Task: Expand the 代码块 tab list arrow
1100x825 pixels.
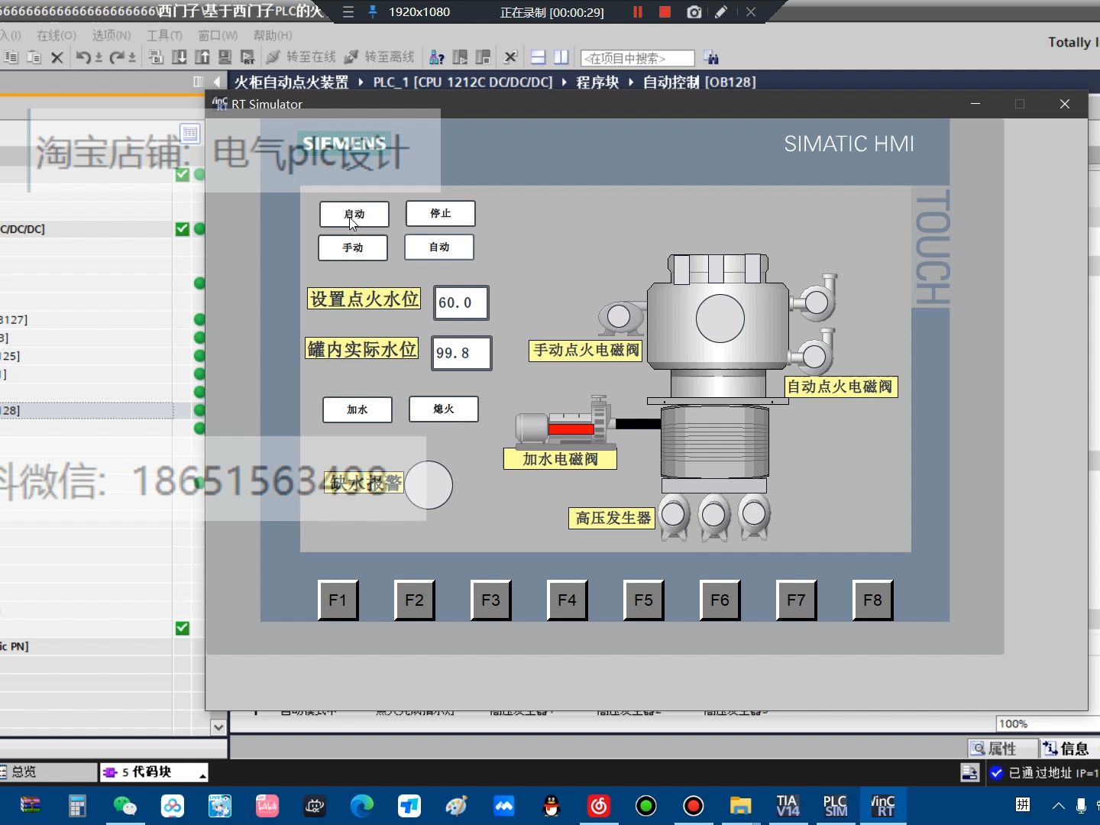Action: coord(202,775)
